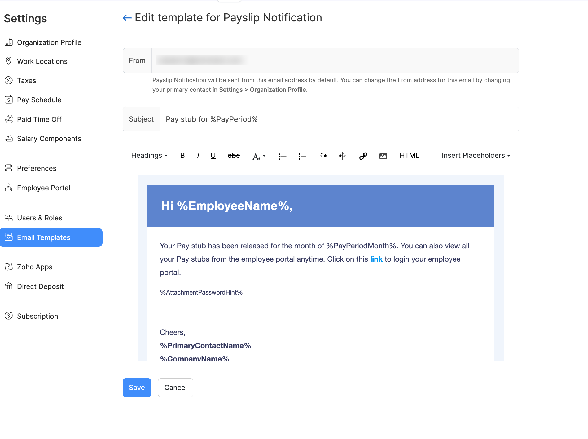Save the payslip notification template
Screen dimensions: 588x439
[x=137, y=388]
